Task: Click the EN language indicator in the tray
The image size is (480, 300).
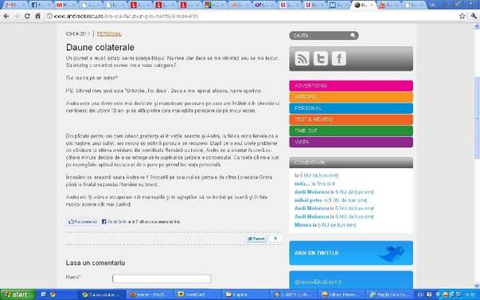Action: tap(420, 294)
